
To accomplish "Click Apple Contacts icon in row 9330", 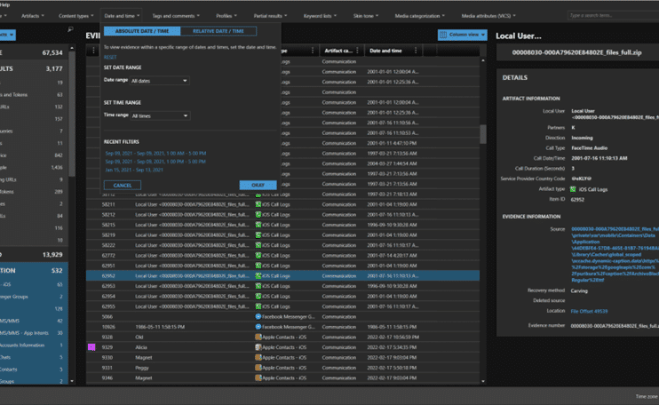I will point(258,358).
